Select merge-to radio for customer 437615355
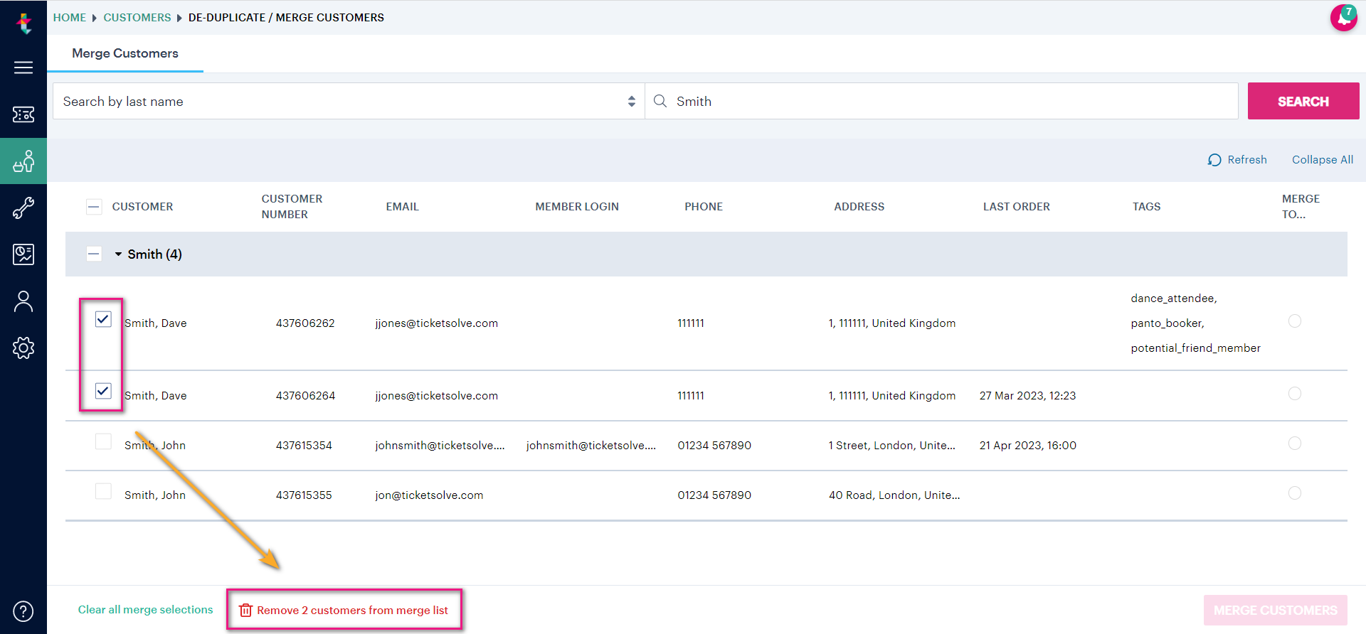 click(x=1295, y=493)
